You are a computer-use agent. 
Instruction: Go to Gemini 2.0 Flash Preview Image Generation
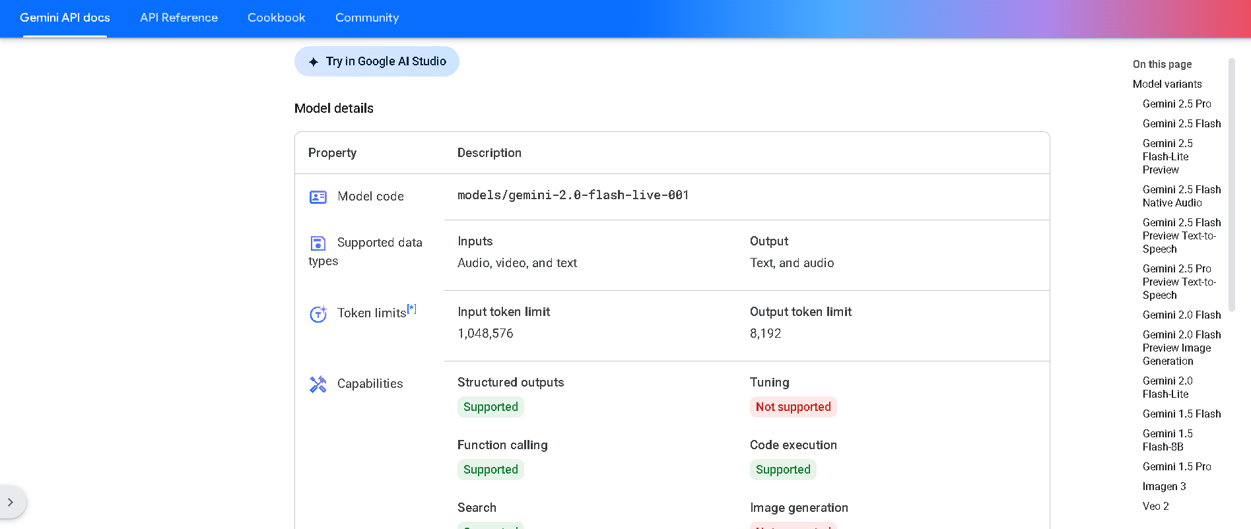(x=1182, y=348)
